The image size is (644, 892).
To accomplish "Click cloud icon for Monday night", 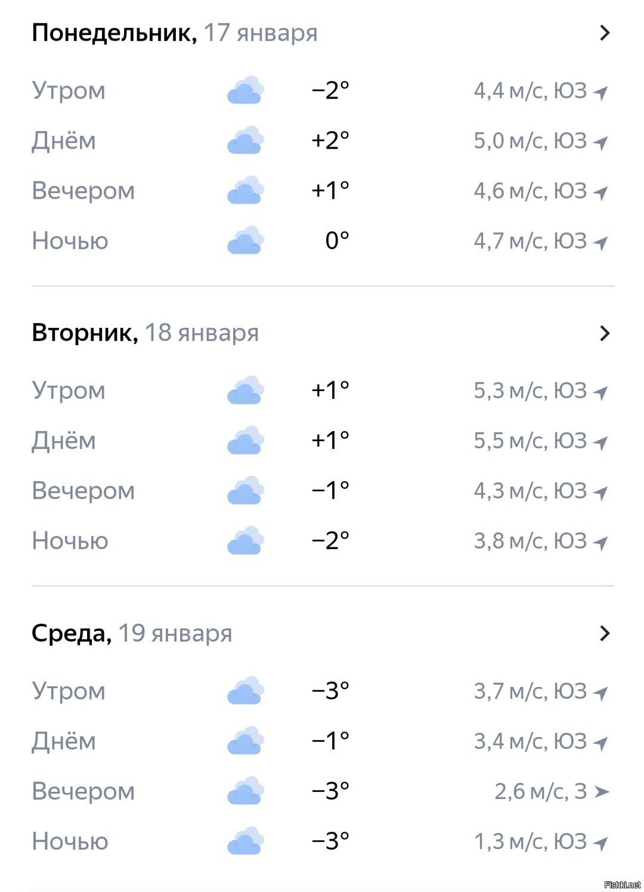I will tap(245, 241).
